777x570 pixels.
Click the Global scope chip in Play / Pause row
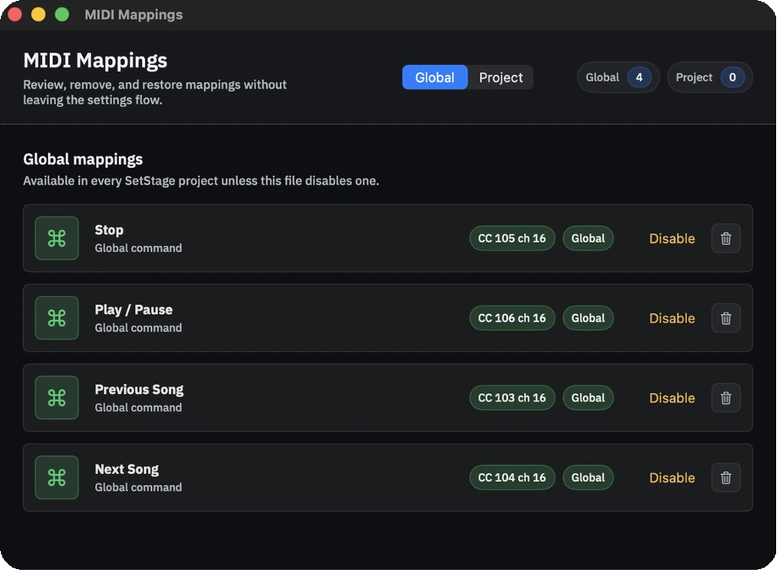click(x=588, y=318)
